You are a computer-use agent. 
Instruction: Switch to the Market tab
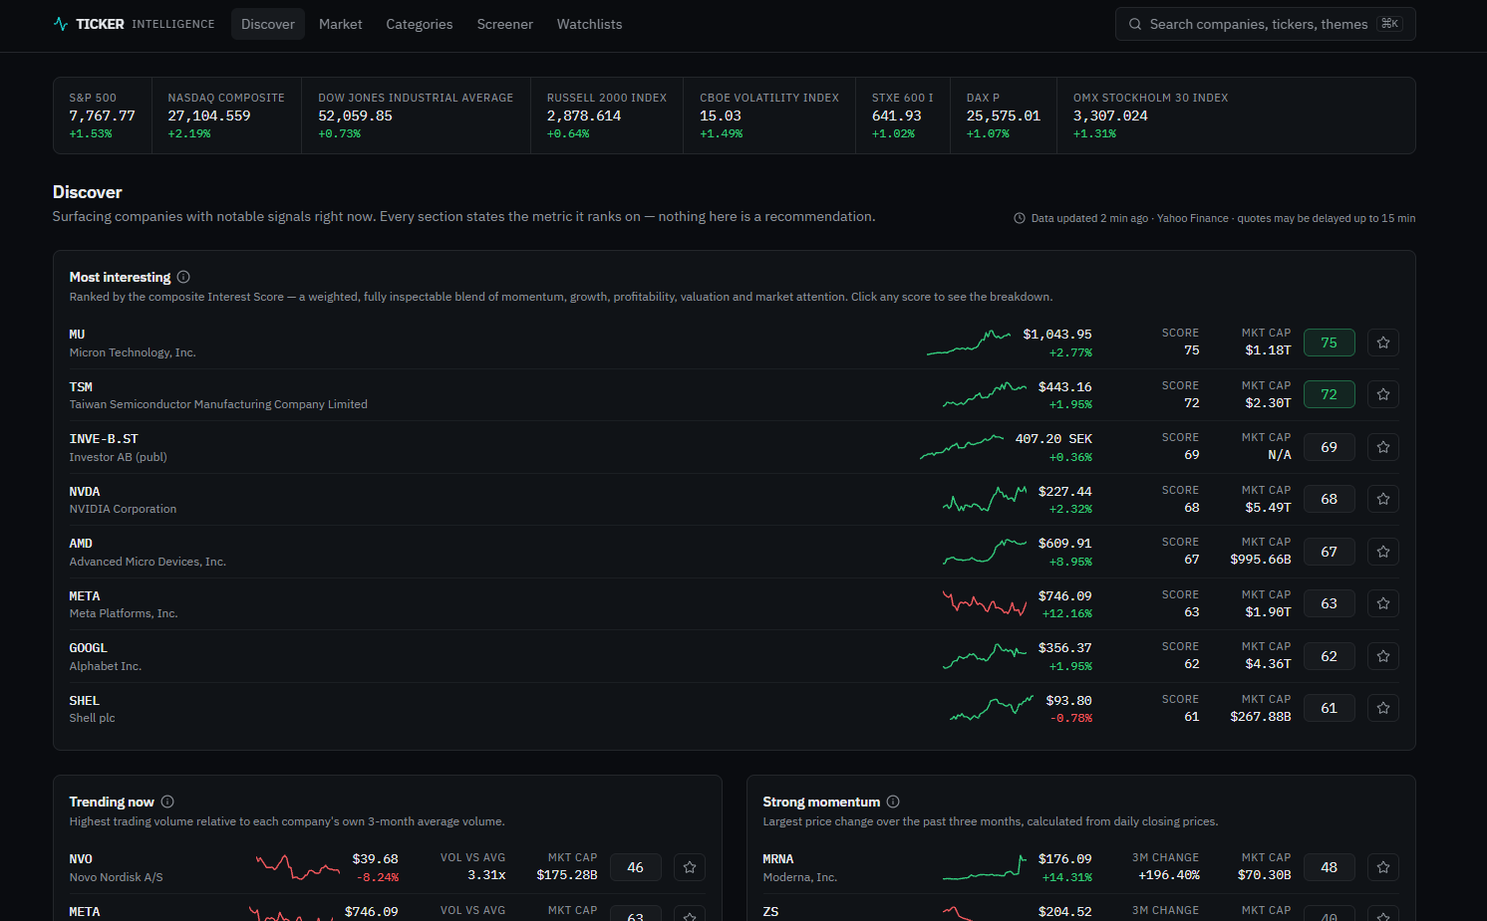tap(341, 24)
